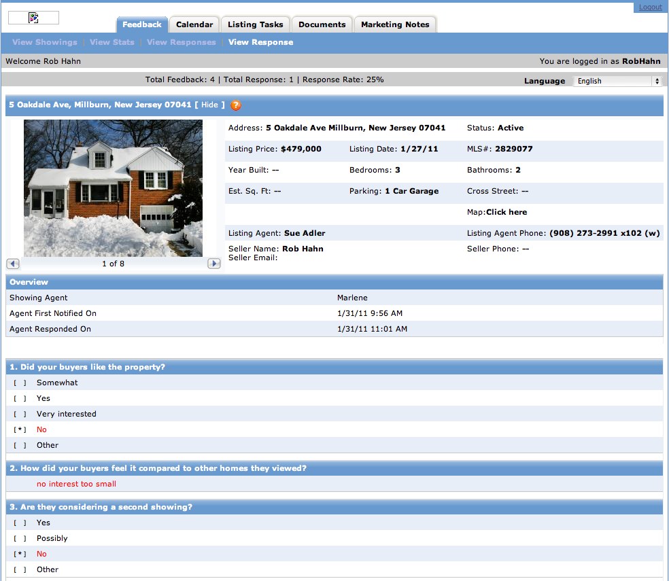Click the Listing Date 1/27/11 value

tap(419, 149)
